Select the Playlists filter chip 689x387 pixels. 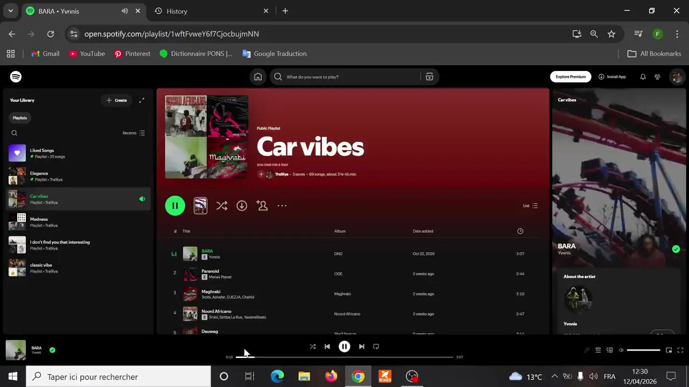[20, 118]
